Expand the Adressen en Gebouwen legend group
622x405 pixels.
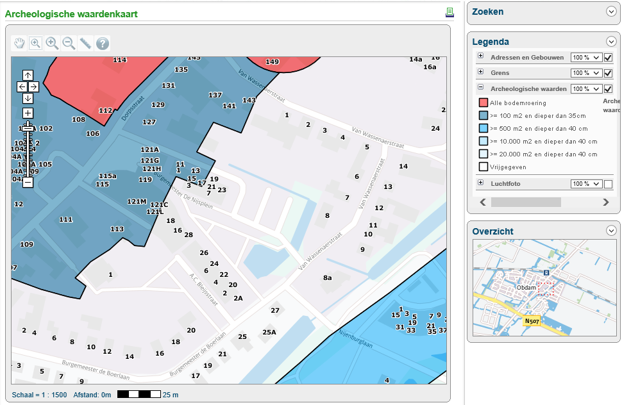tap(481, 56)
